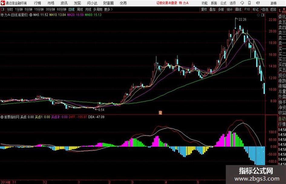
Task: Open the F10 company info button
Action: tap(247, 9)
